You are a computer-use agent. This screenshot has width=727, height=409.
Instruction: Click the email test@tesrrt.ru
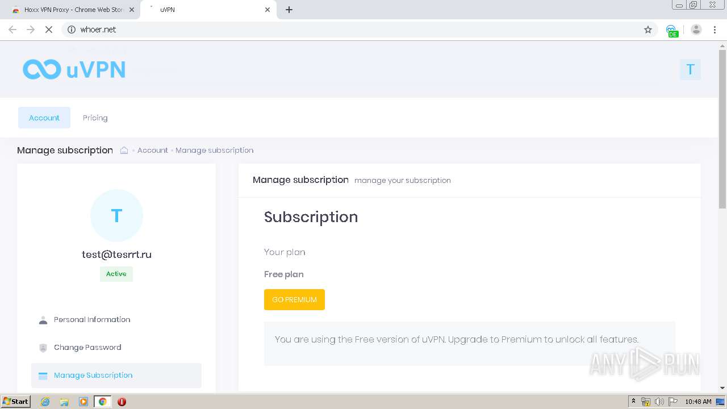pos(116,254)
